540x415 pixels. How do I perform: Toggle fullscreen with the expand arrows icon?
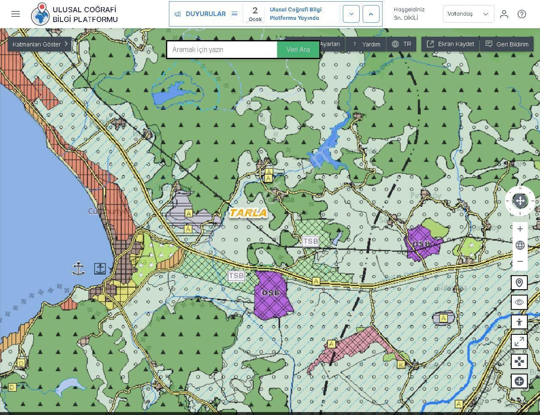tap(519, 342)
